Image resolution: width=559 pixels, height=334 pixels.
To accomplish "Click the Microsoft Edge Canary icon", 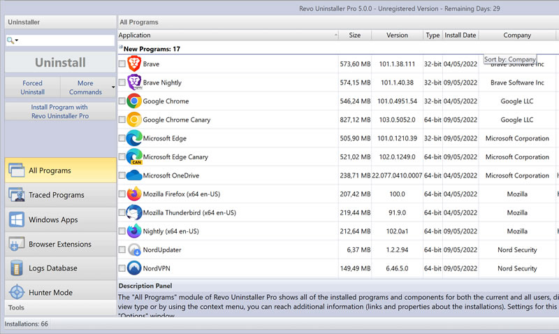I will (134, 157).
